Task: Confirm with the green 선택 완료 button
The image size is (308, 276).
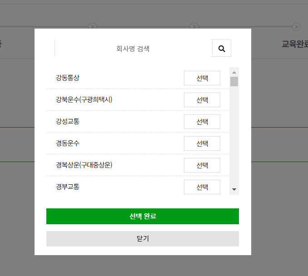Action: click(x=142, y=217)
